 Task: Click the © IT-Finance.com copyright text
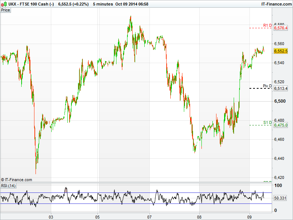pos(16,180)
